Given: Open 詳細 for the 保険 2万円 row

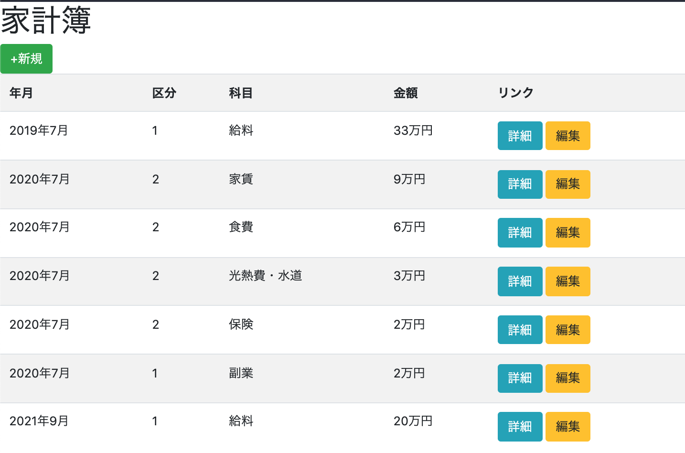Looking at the screenshot, I should [x=520, y=329].
